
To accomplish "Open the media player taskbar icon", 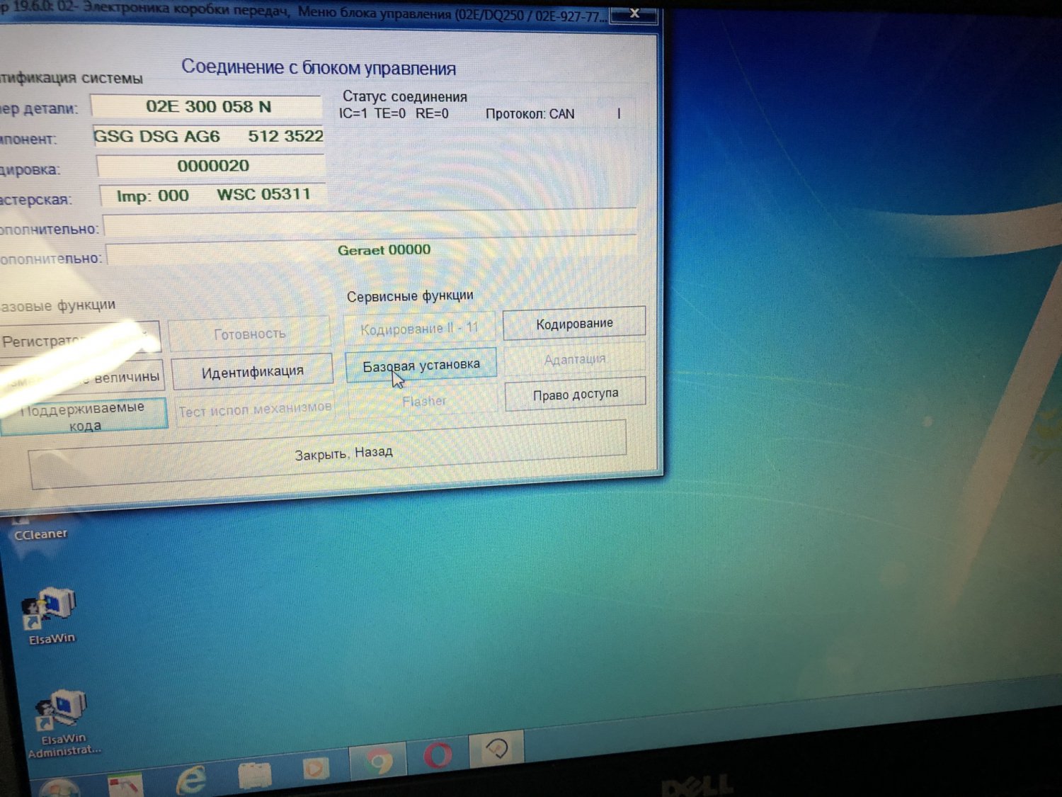I will click(316, 769).
